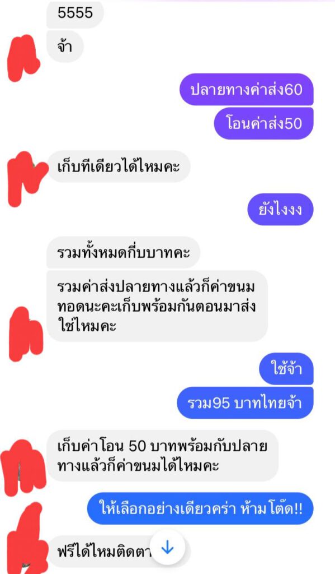Tap the 'จ้า' received message
This screenshot has height=574, width=335.
[65, 47]
